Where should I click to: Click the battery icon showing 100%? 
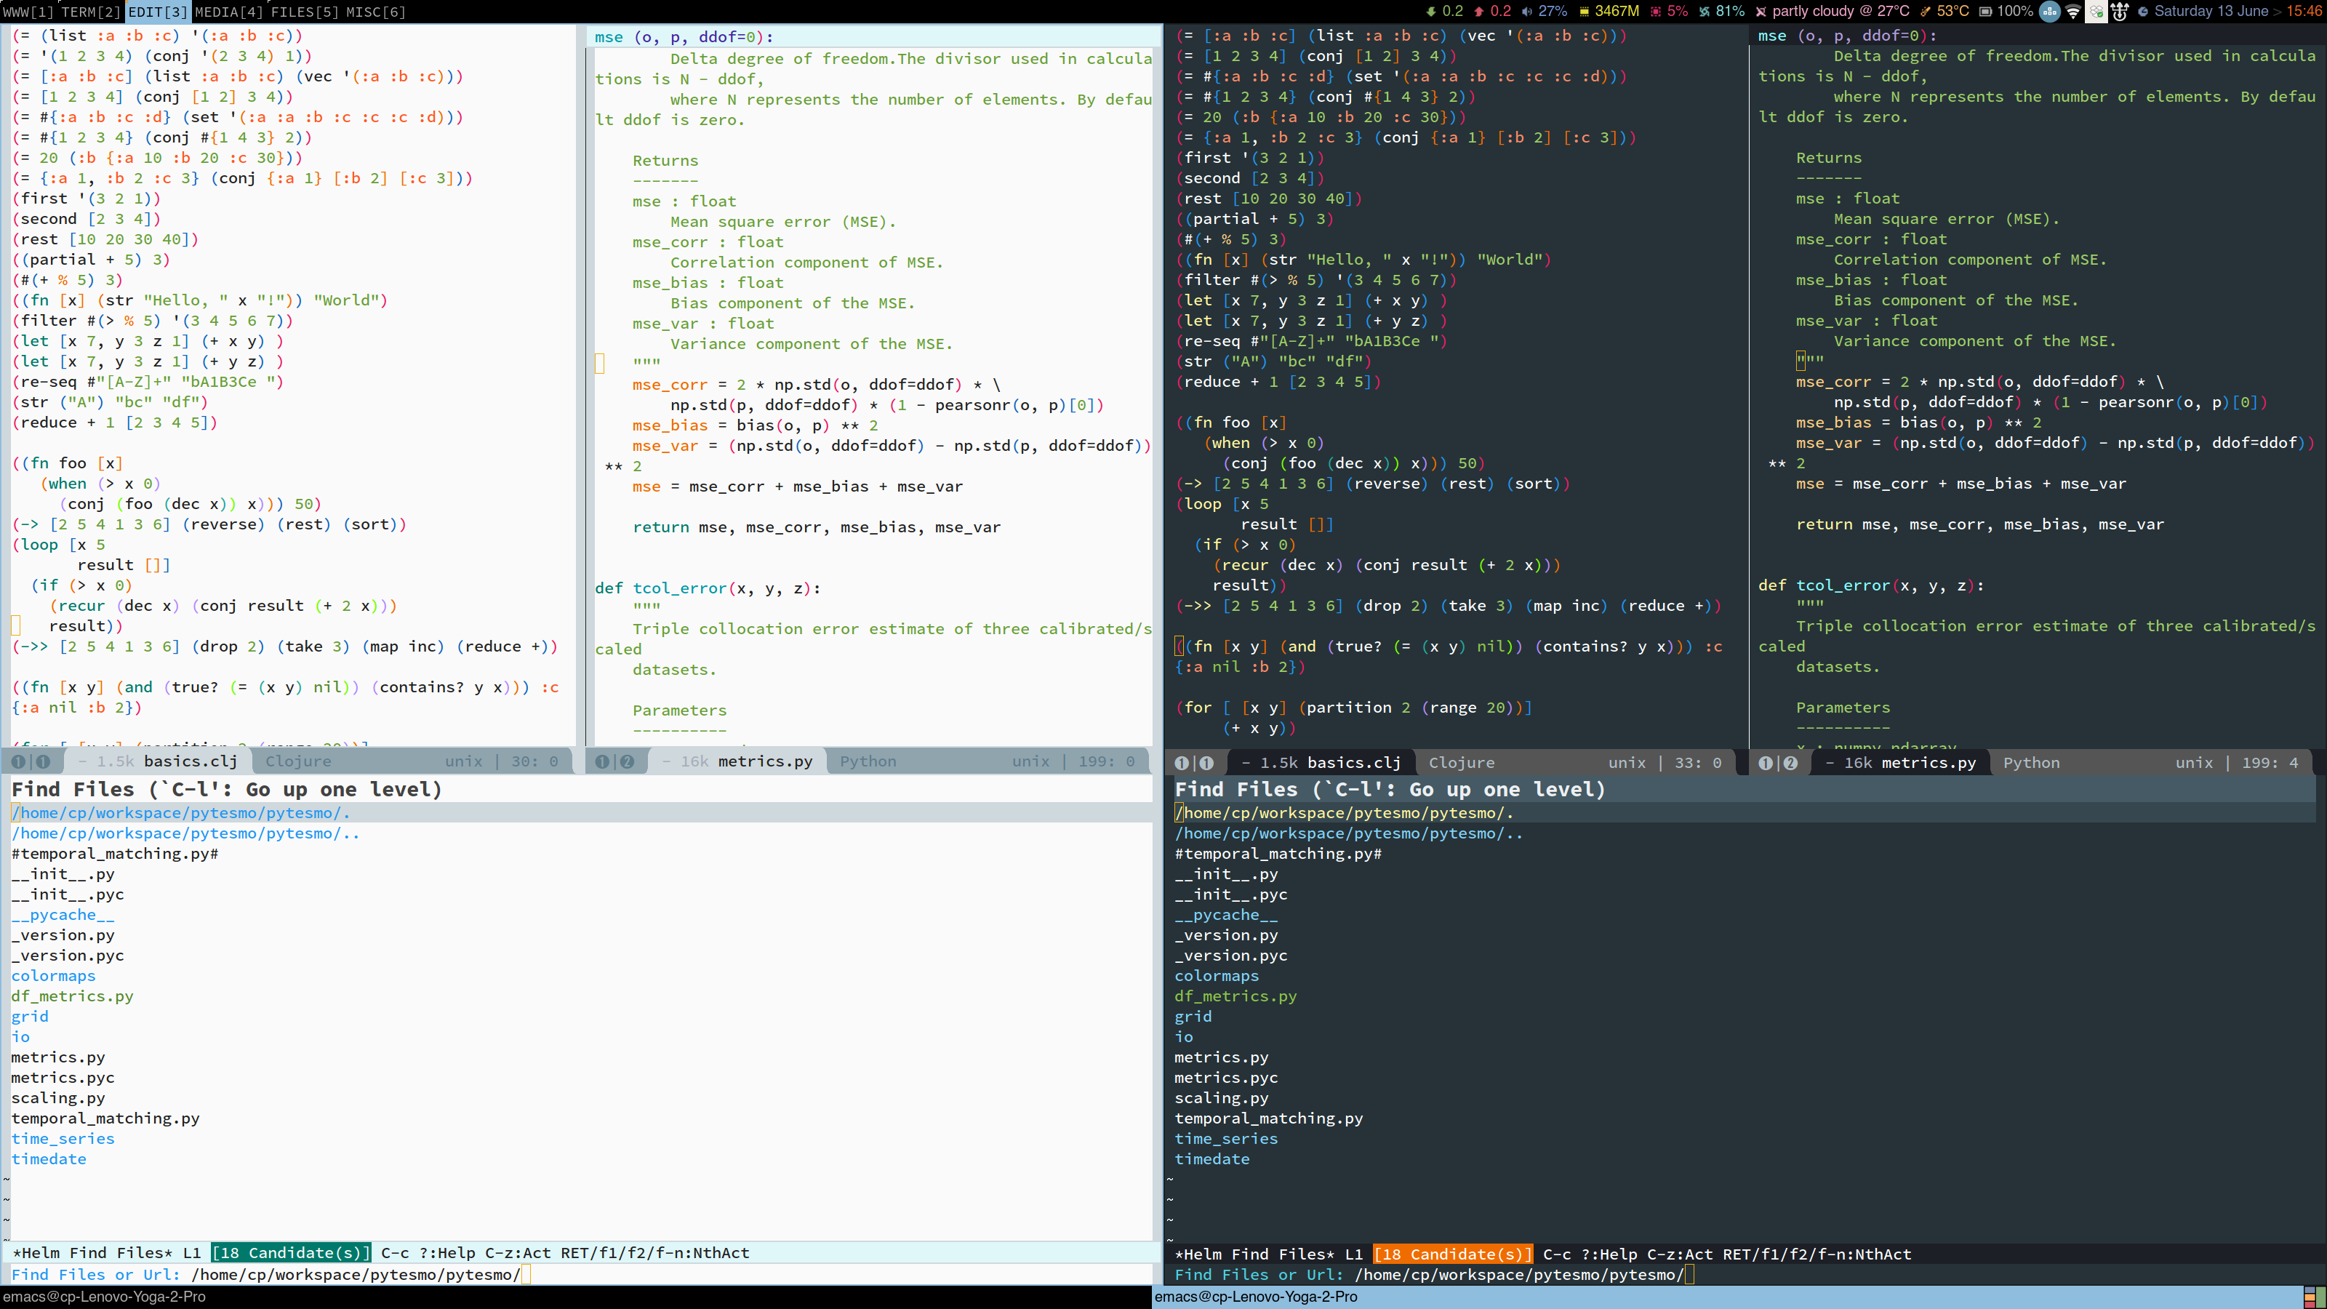(x=1985, y=12)
